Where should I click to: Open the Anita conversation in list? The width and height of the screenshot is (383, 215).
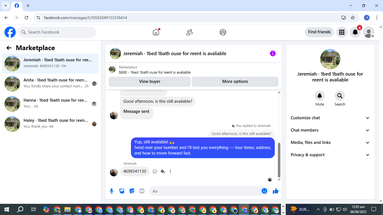[x=50, y=84]
